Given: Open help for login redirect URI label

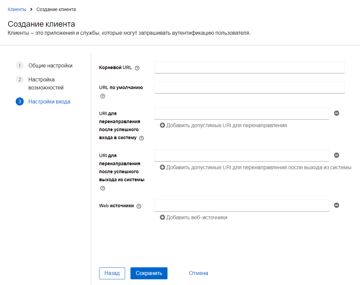Looking at the screenshot, I should pyautogui.click(x=141, y=138).
